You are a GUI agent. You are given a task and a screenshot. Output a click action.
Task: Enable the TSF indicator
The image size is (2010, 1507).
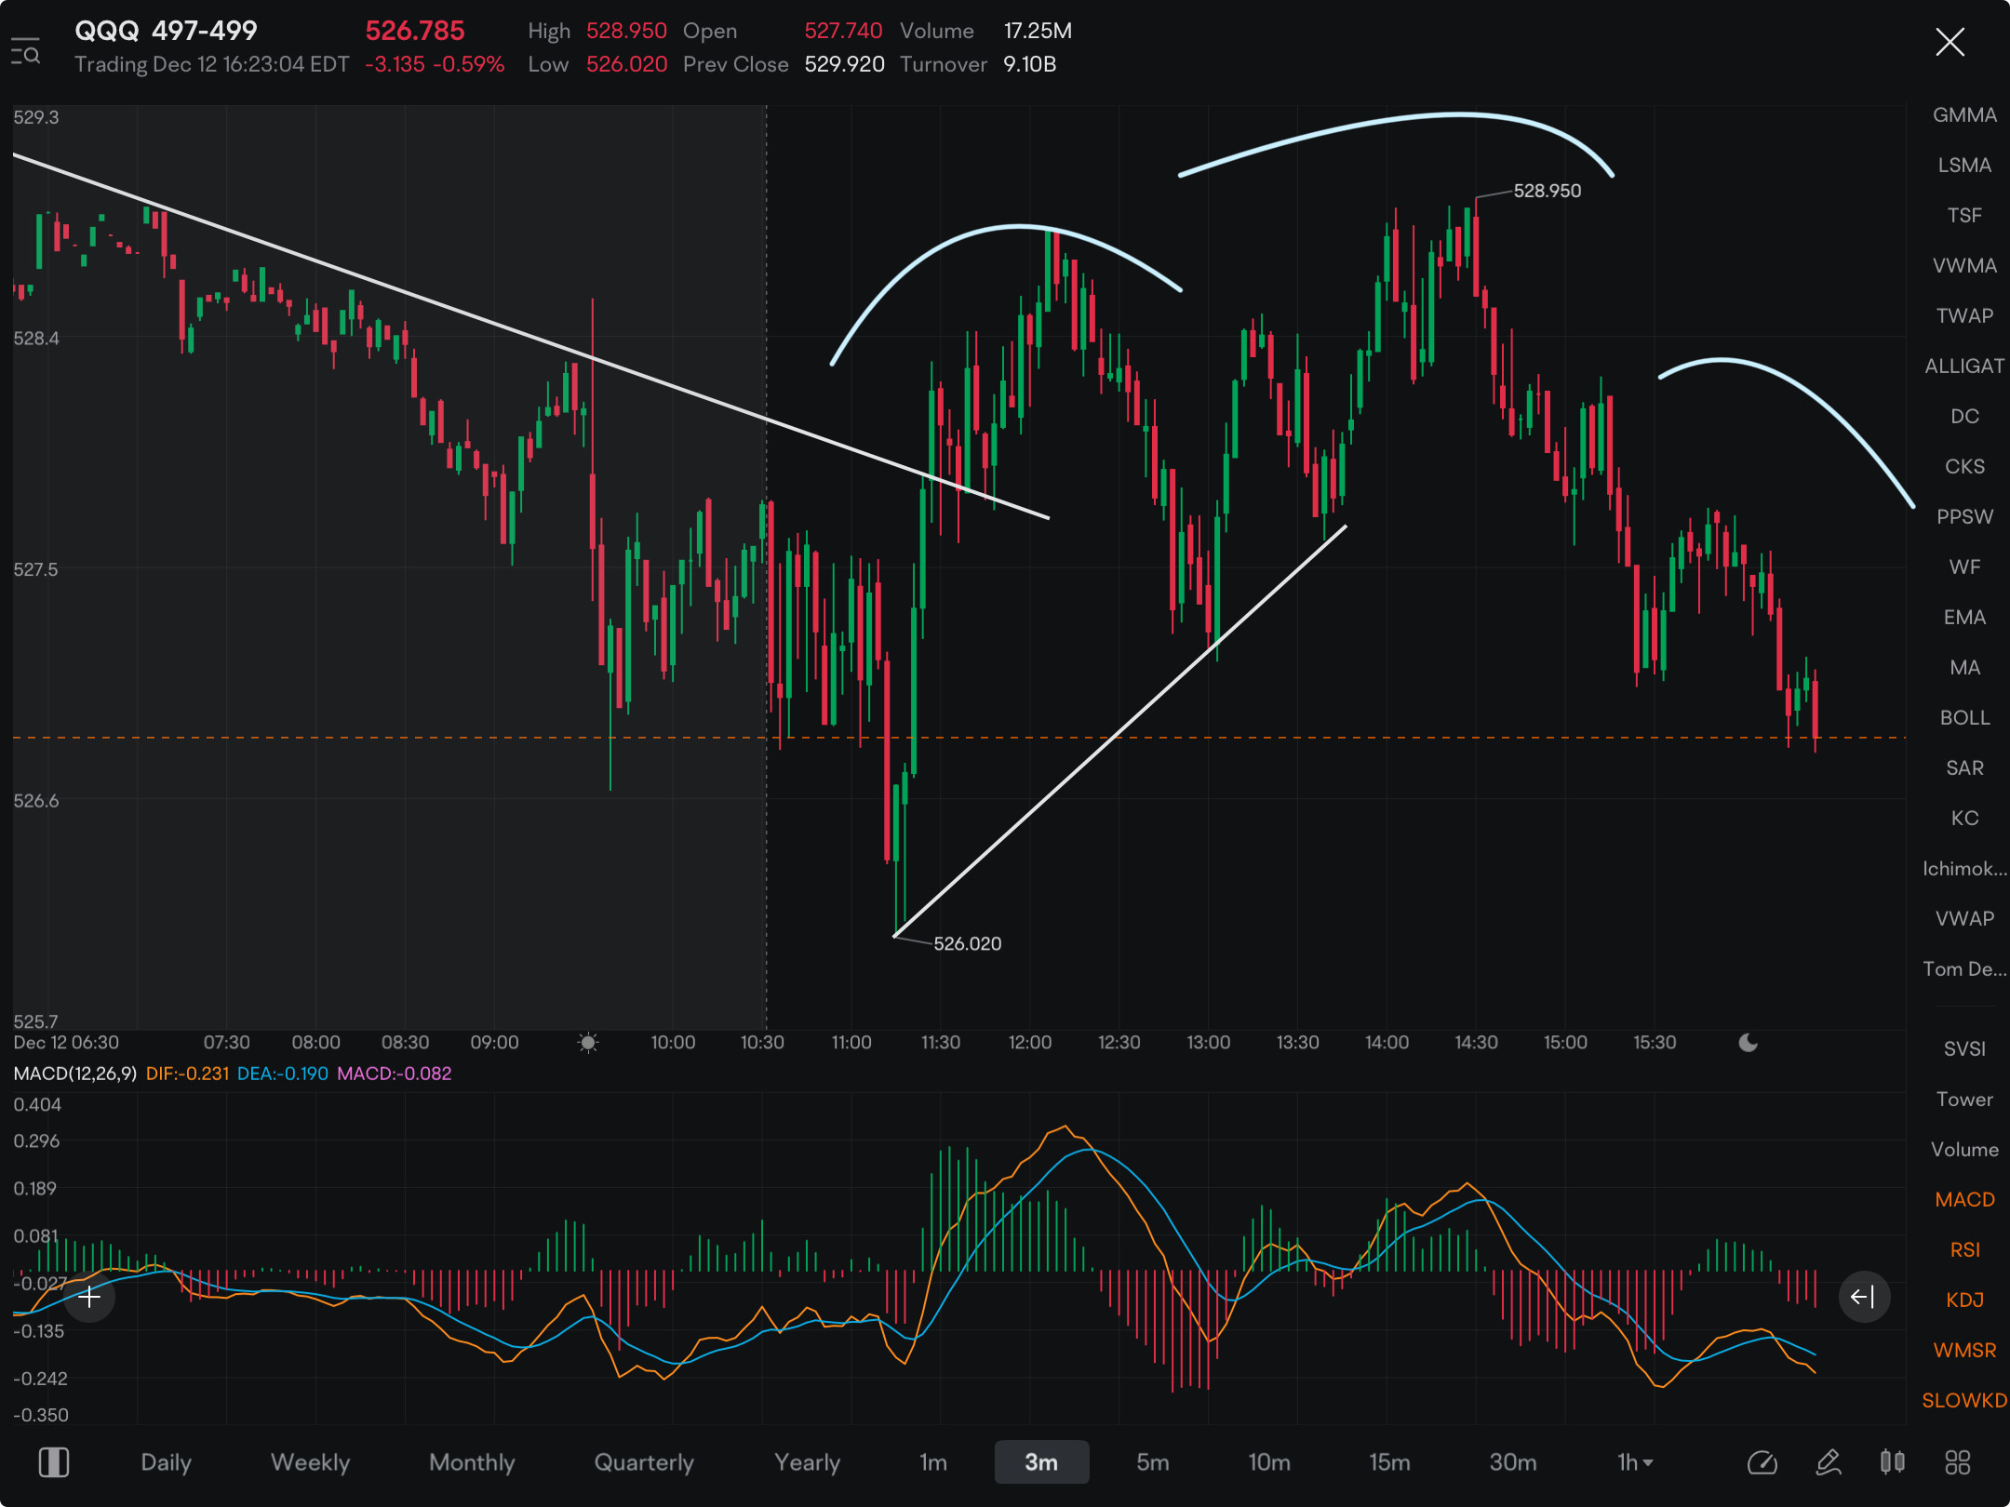coord(1964,216)
